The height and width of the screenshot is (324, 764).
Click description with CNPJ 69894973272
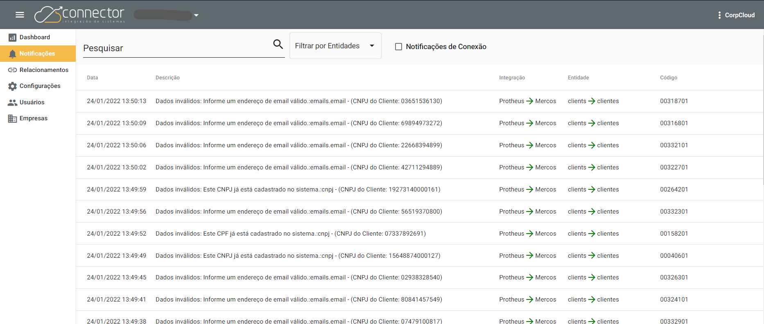[299, 123]
